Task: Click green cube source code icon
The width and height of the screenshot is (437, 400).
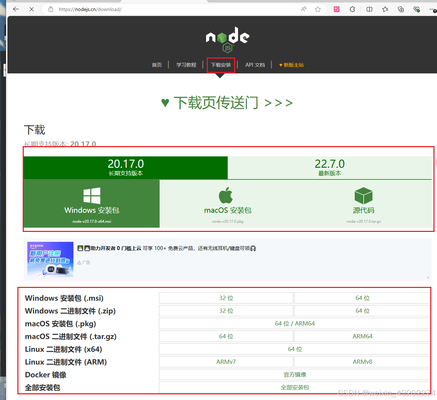Action: 364,196
